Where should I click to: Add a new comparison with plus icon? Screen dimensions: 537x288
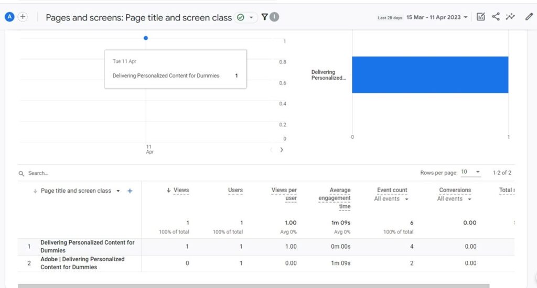click(23, 17)
